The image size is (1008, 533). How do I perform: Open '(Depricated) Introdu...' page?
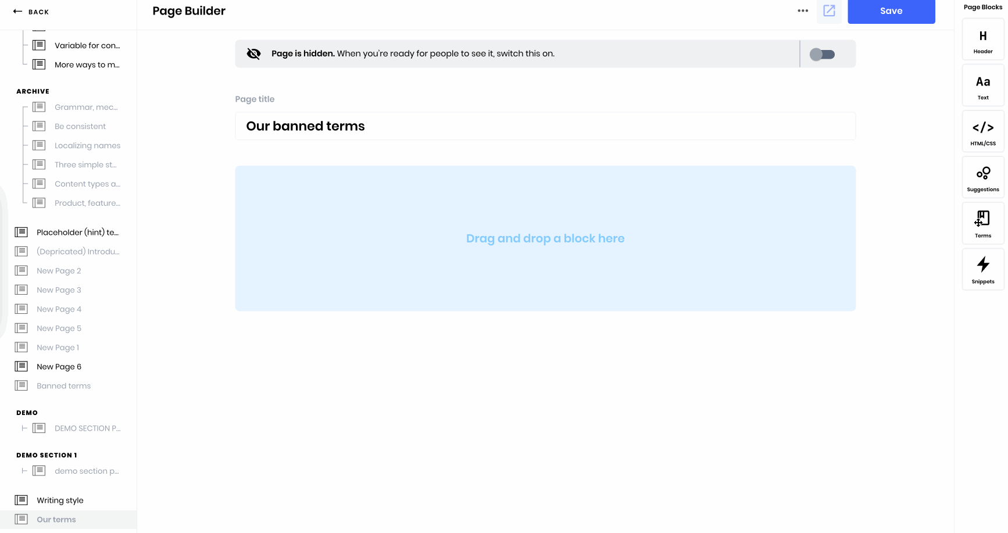pyautogui.click(x=78, y=252)
